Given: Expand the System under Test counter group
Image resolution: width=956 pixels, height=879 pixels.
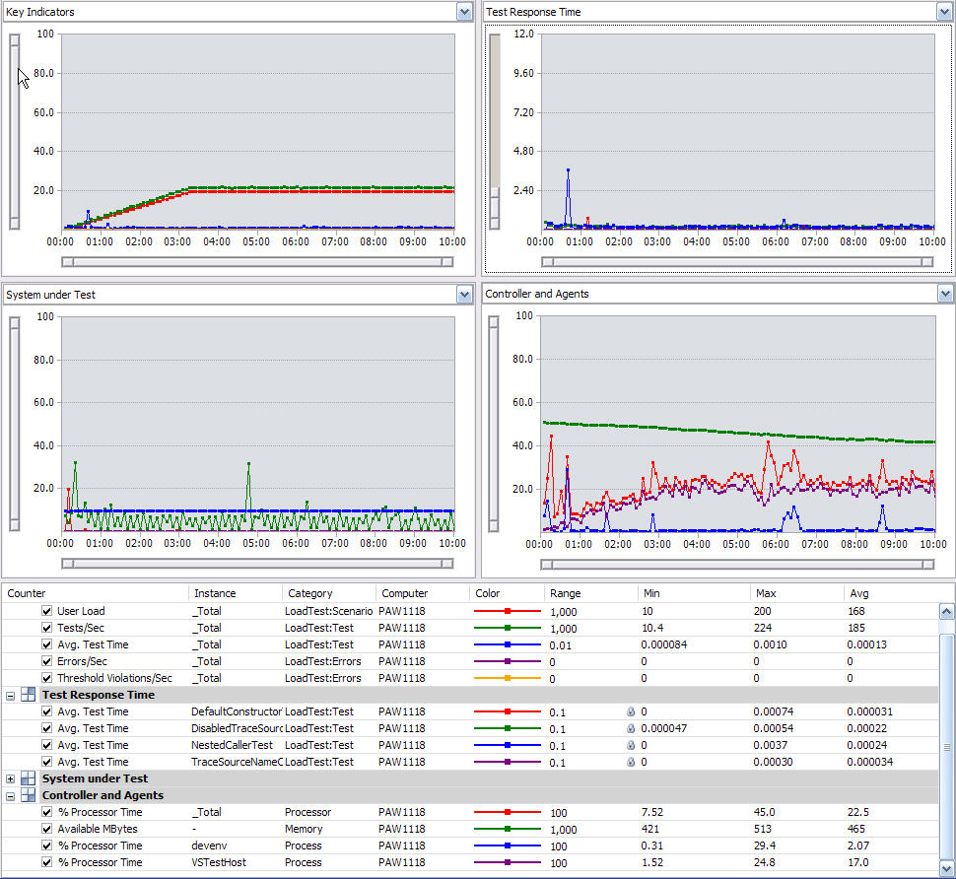Looking at the screenshot, I should [11, 779].
